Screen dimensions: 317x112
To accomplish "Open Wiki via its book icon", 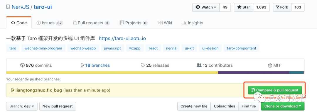I will pyautogui.click(x=160, y=23).
